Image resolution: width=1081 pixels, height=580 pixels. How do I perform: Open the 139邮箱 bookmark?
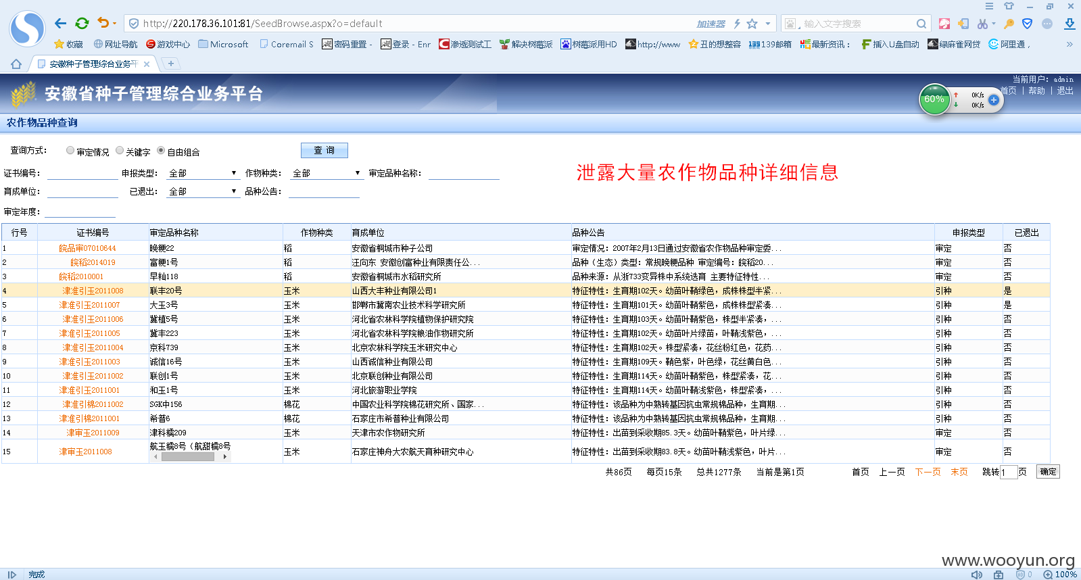coord(770,44)
